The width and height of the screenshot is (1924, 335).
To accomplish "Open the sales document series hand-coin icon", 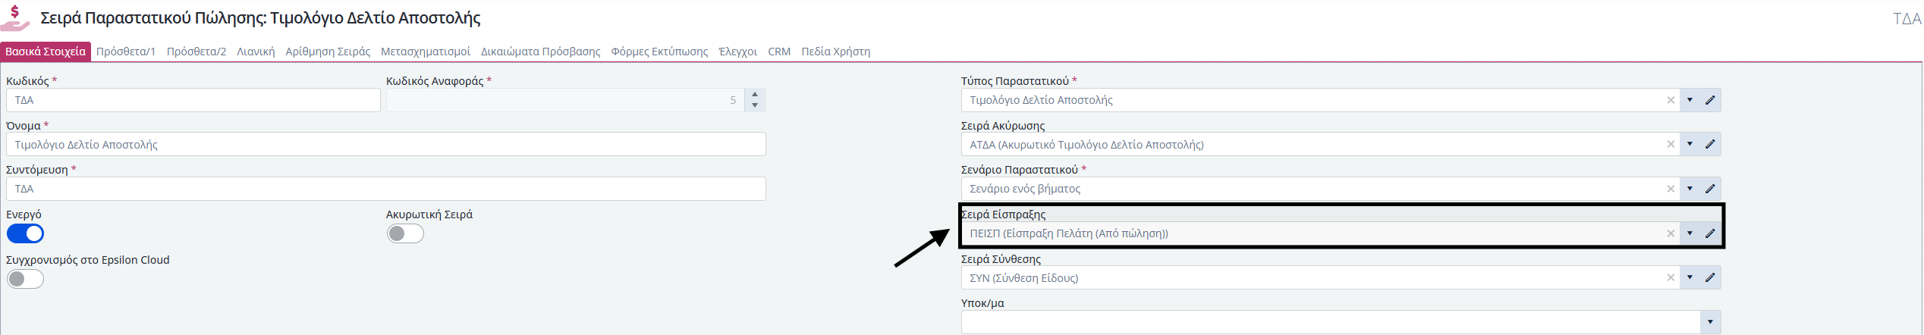I will (15, 18).
